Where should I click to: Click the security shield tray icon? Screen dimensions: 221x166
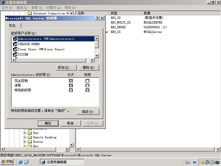[202, 162]
